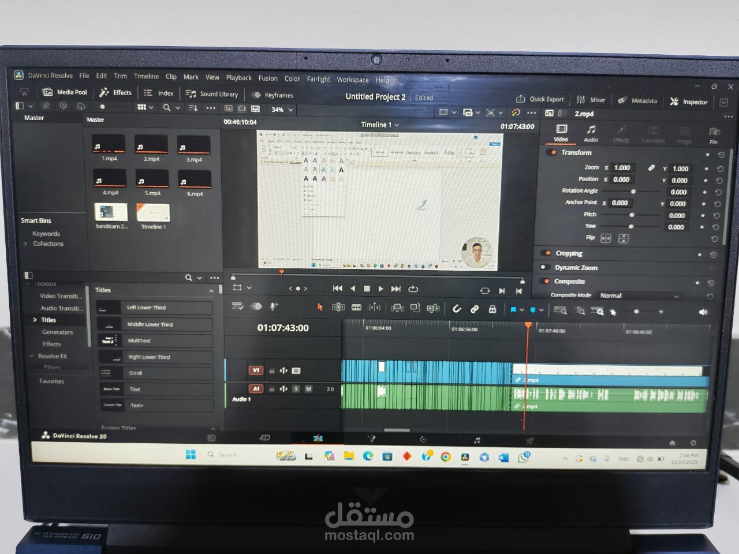This screenshot has width=739, height=554.
Task: Lock the V1 video track
Action: 271,370
